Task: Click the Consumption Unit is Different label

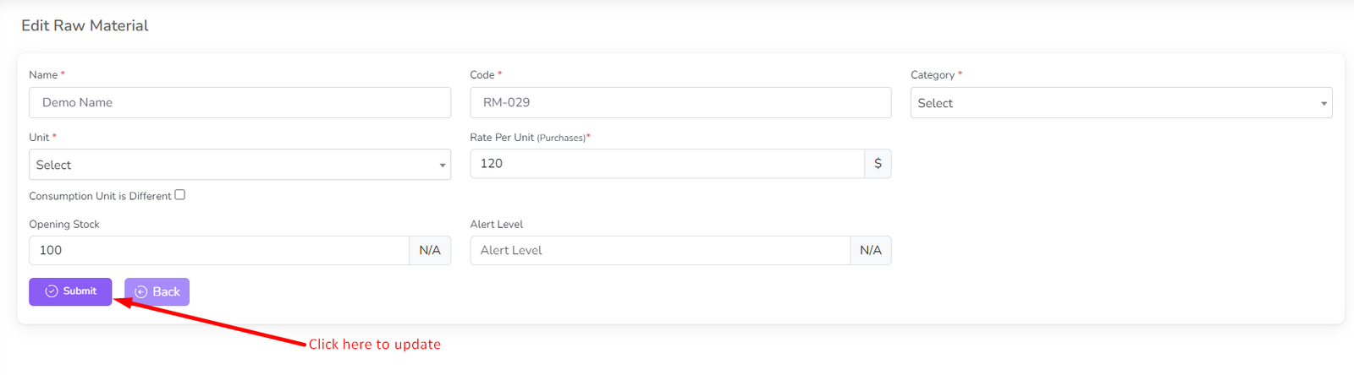Action: pyautogui.click(x=100, y=196)
